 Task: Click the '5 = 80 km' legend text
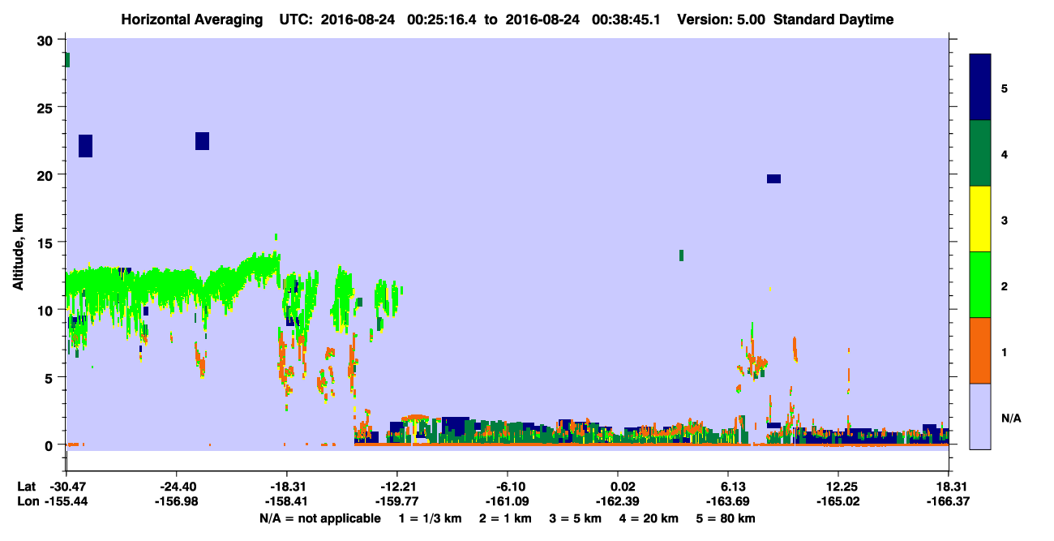[x=727, y=518]
